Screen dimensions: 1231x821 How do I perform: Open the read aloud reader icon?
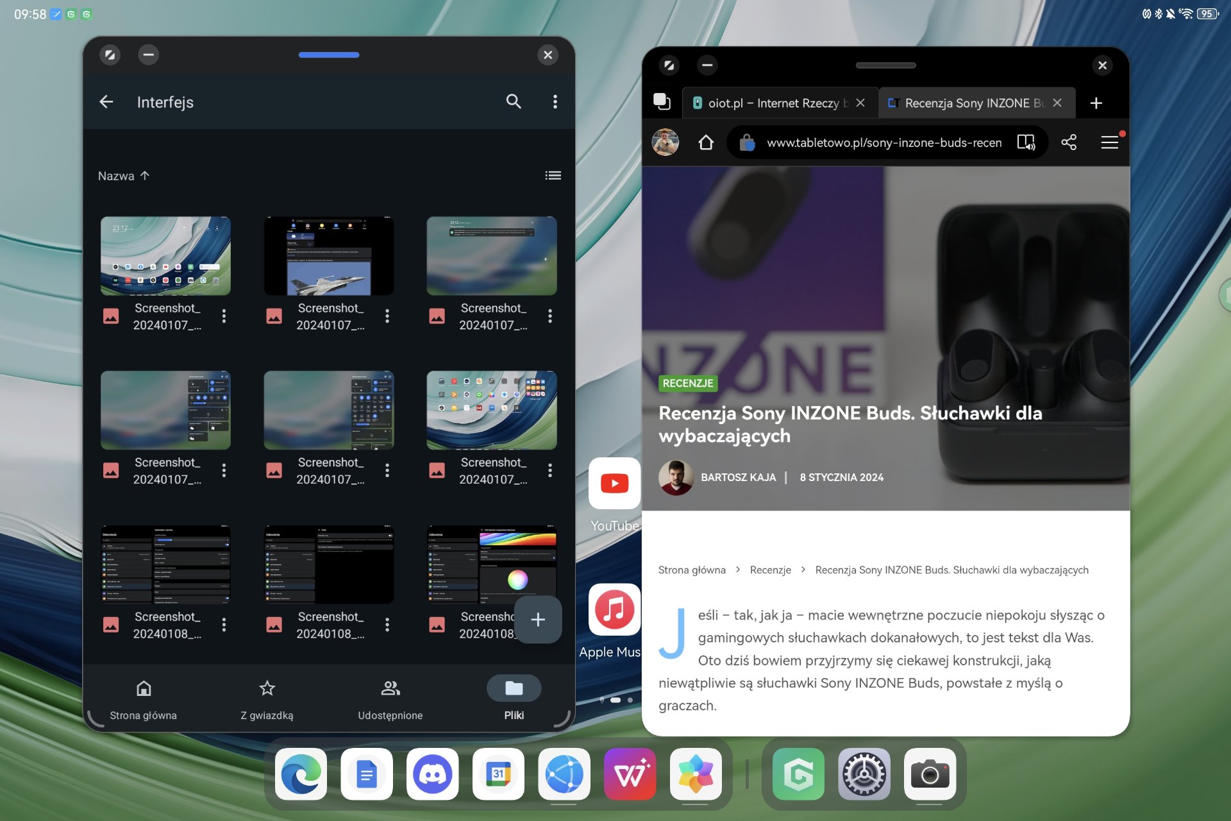click(x=1026, y=142)
